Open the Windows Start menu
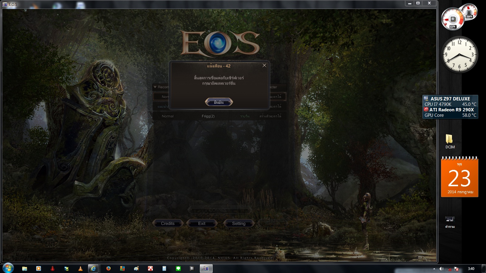The width and height of the screenshot is (486, 273). (x=8, y=268)
